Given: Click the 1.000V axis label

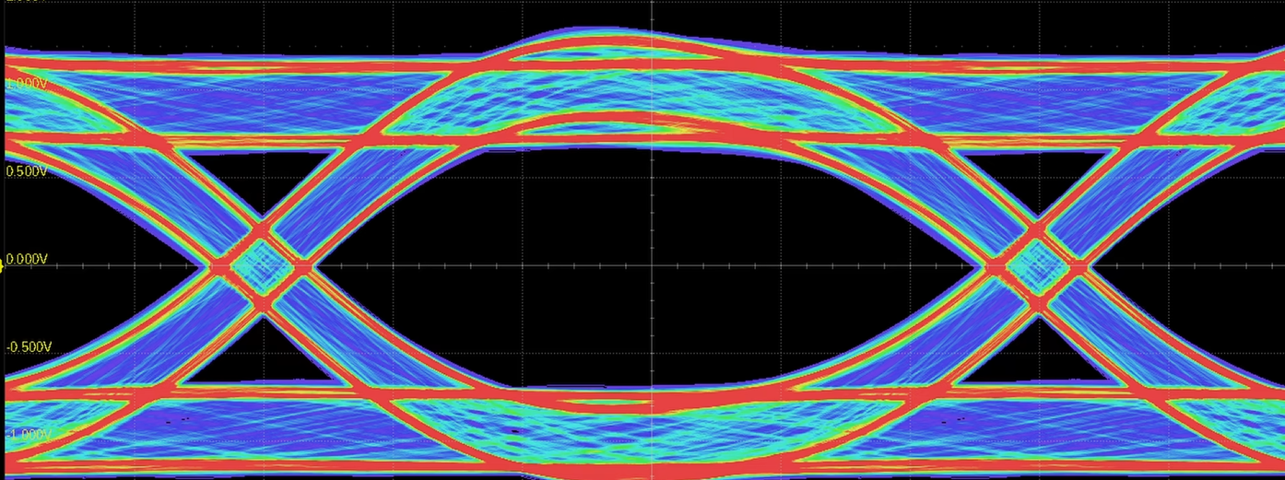Looking at the screenshot, I should point(27,84).
